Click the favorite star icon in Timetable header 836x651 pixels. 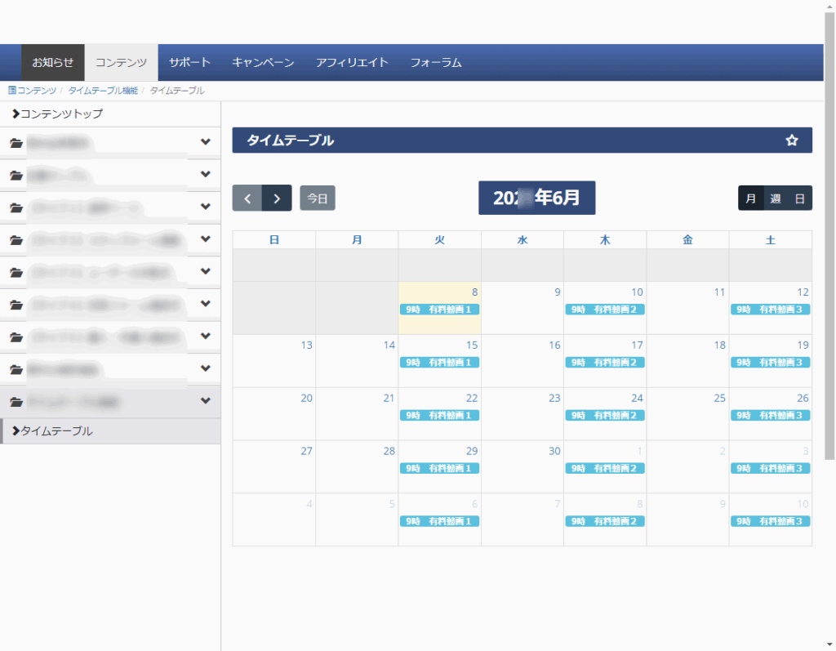pos(791,140)
